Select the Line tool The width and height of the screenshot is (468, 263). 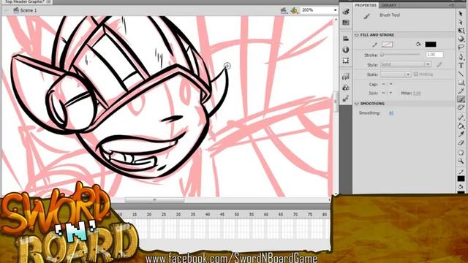pos(461,74)
